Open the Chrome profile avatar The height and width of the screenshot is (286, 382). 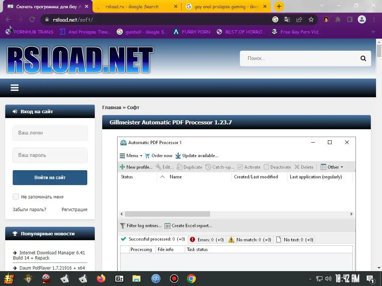[x=362, y=19]
